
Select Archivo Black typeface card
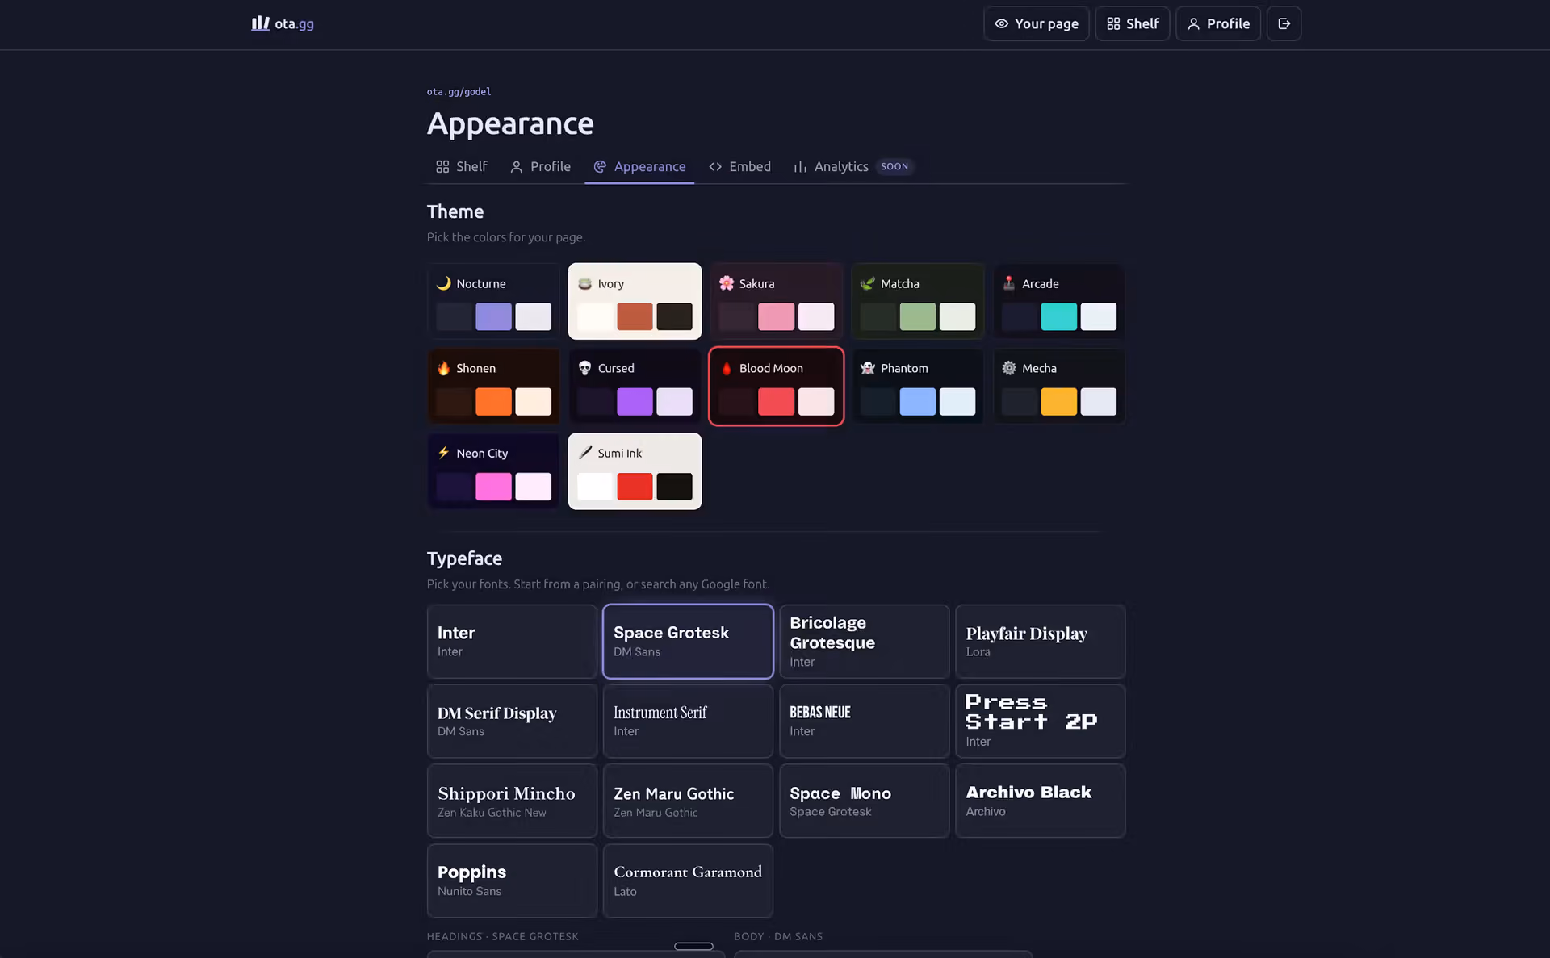[1040, 801]
